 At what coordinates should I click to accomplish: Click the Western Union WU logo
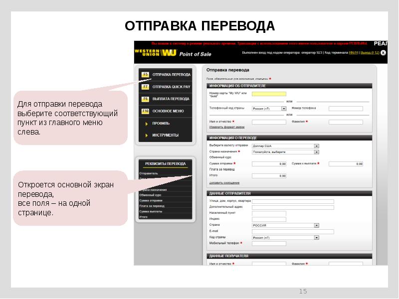click(x=156, y=52)
